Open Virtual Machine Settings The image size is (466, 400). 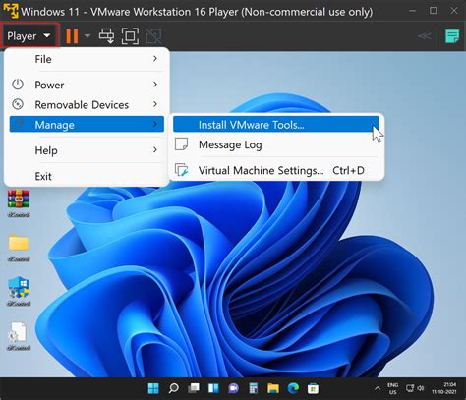276,170
